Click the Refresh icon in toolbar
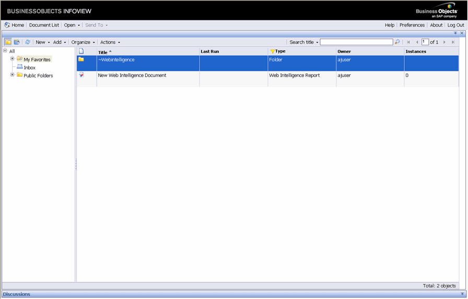Screen dimensions: 468x299 pos(28,42)
